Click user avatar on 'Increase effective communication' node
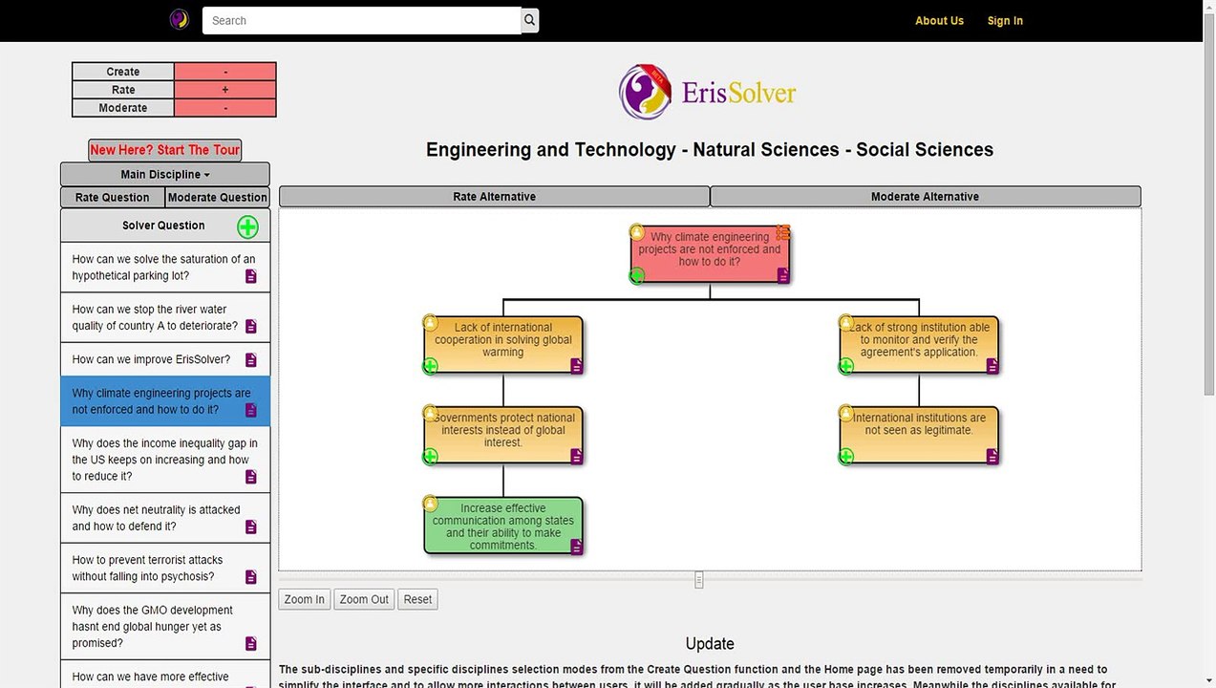This screenshot has height=688, width=1216. click(430, 504)
